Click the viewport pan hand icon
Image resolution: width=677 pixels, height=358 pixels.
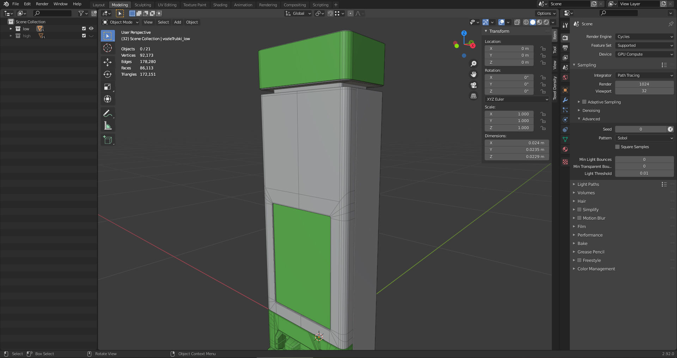pos(474,74)
